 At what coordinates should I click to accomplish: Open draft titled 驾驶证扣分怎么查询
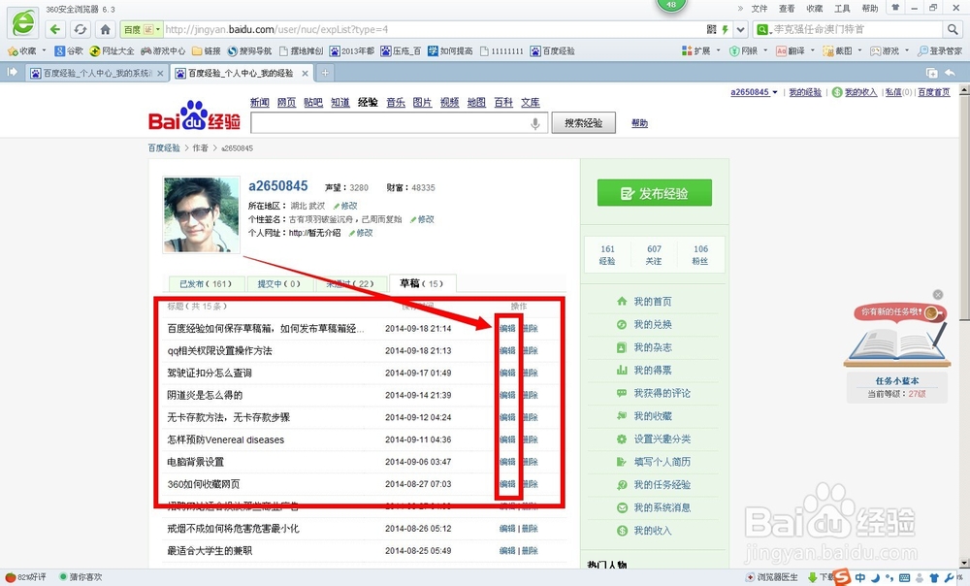(x=210, y=373)
